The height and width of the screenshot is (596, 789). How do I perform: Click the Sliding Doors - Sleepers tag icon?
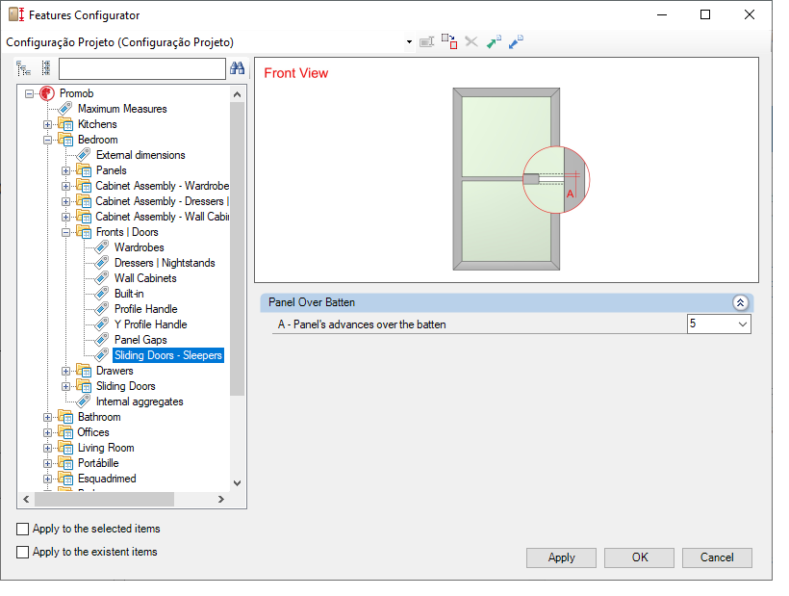tap(102, 355)
